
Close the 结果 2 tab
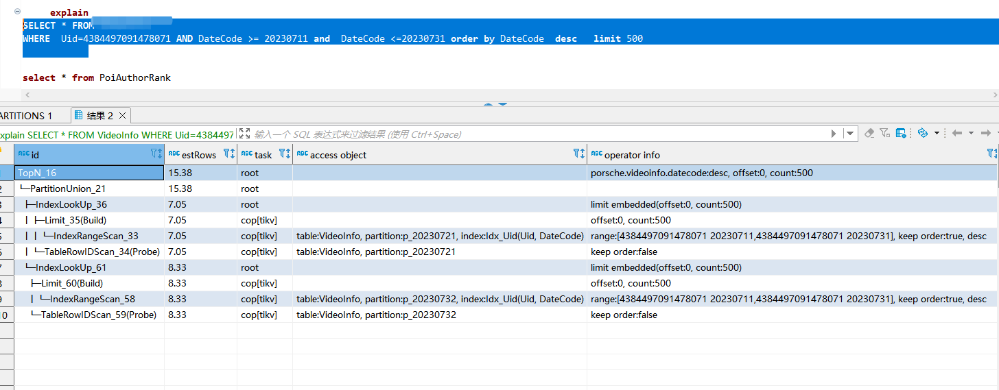coord(122,116)
